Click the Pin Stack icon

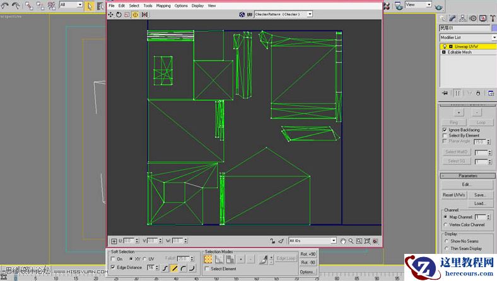tap(445, 93)
